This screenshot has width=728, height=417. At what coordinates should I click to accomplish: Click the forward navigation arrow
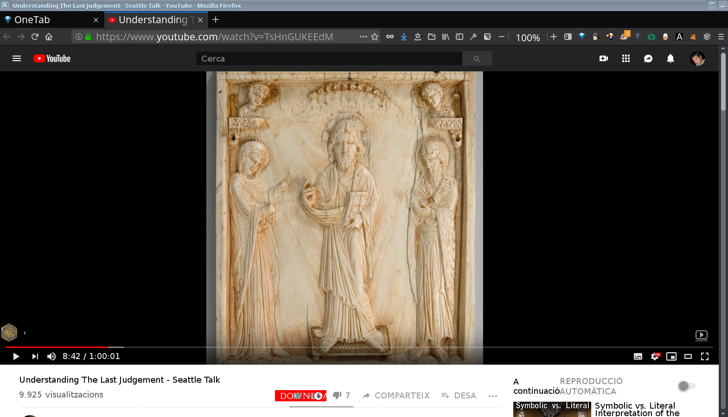(x=21, y=37)
